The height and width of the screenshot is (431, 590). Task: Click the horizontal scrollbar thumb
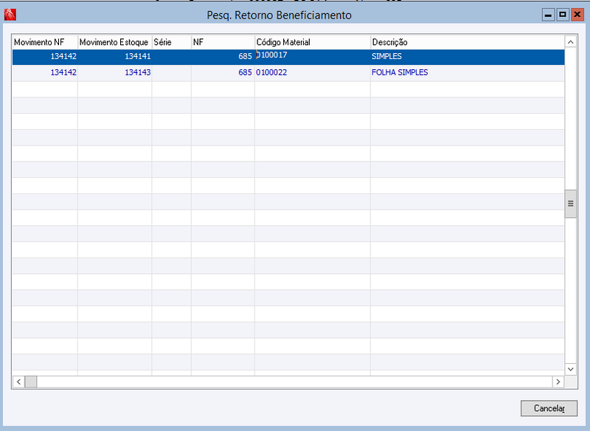31,382
